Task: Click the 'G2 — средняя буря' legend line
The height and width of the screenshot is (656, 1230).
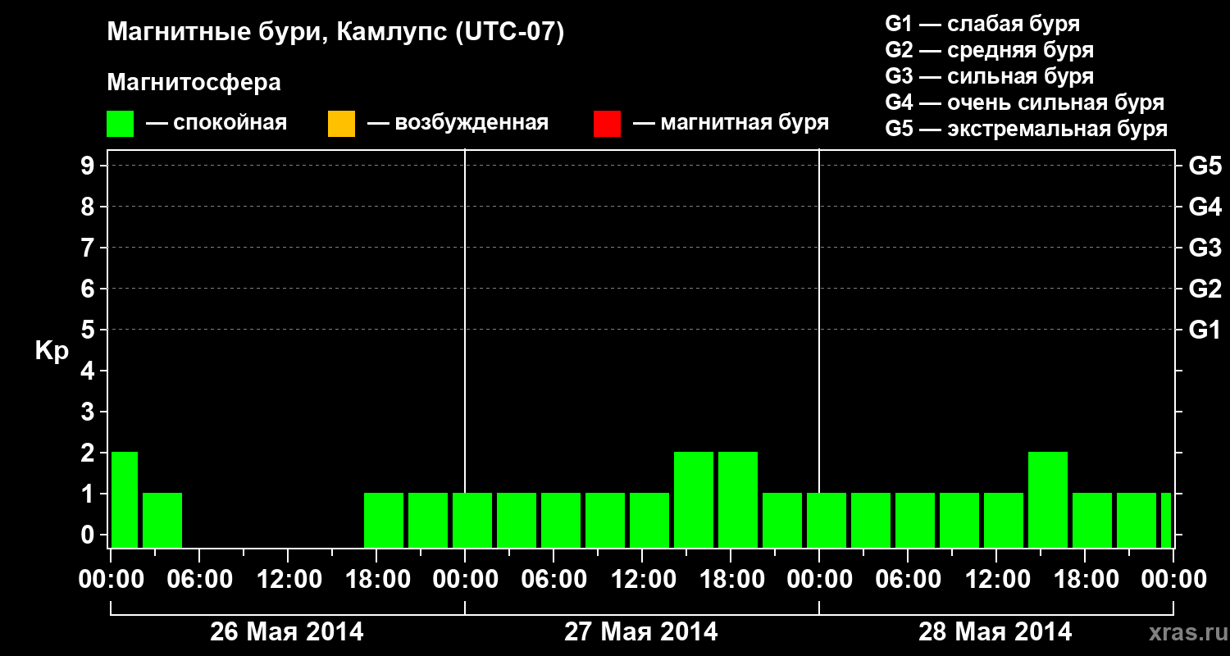Action: click(990, 49)
